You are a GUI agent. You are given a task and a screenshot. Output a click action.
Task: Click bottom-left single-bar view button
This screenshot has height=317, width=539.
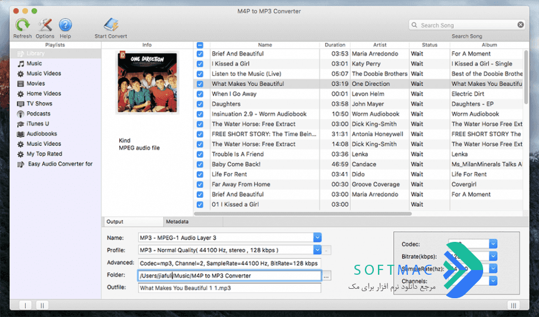point(25,305)
